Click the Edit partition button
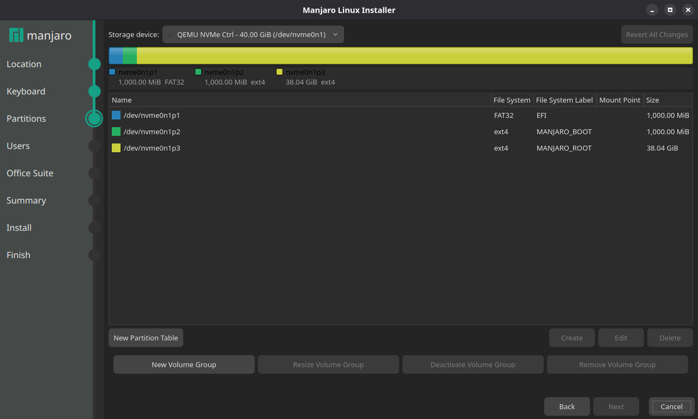This screenshot has height=419, width=698. click(x=621, y=338)
